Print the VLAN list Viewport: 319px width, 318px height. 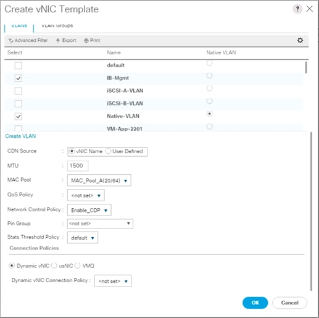[x=92, y=41]
